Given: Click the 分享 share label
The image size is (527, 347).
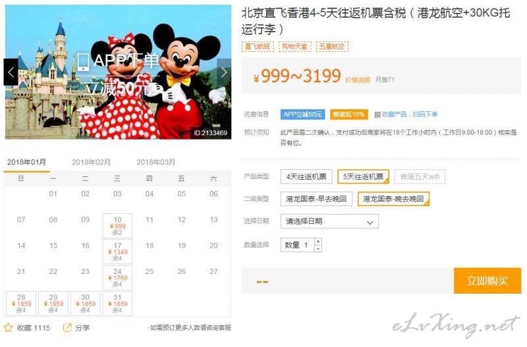Looking at the screenshot, I should point(82,328).
